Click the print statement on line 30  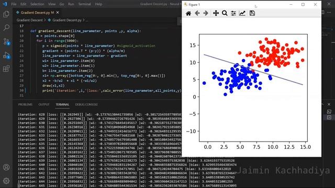(111, 90)
